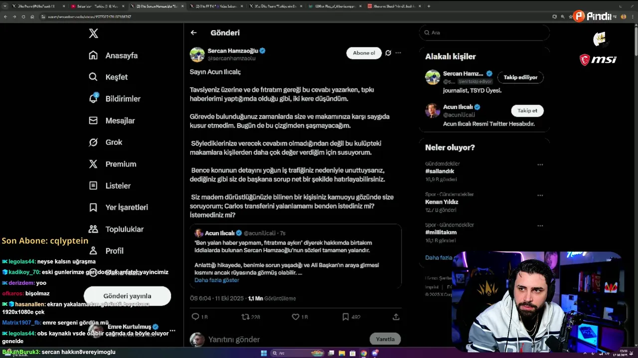The width and height of the screenshot is (638, 358).
Task: Click the Profil person icon
Action: (93, 251)
